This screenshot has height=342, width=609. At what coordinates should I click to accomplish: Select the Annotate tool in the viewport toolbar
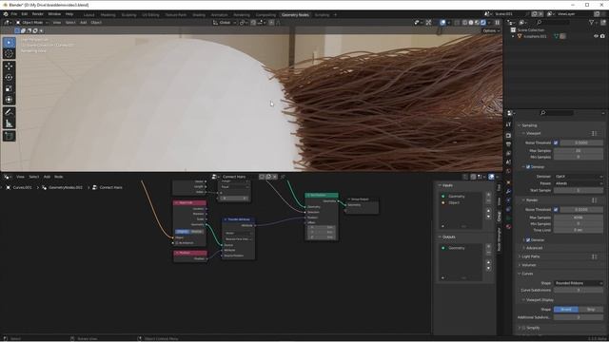tap(9, 112)
